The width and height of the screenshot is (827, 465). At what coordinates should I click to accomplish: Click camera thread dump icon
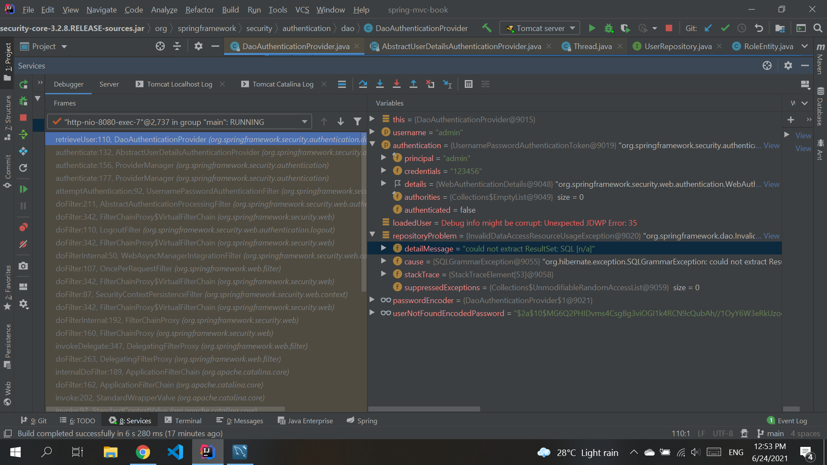coord(23,266)
